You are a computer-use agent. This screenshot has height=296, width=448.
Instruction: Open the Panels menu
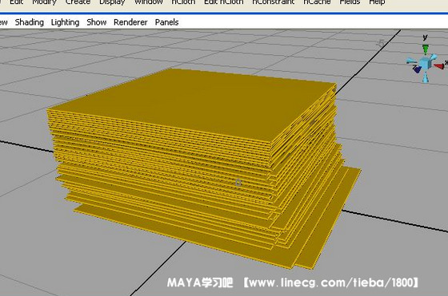(167, 22)
